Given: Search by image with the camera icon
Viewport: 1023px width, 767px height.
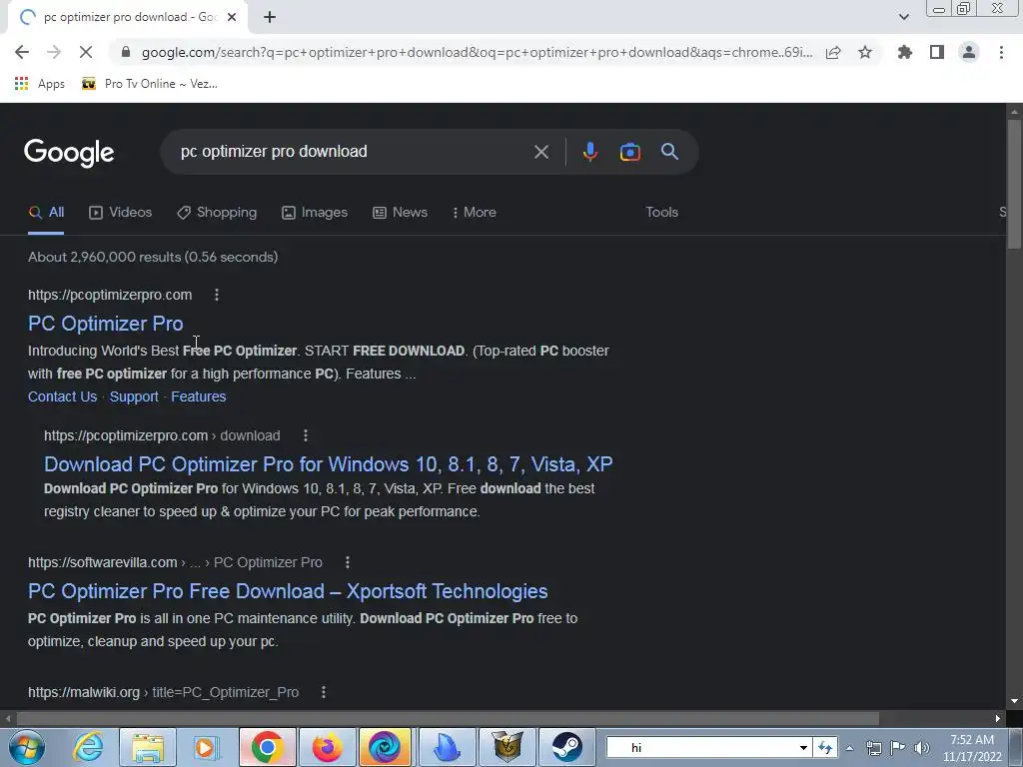Looking at the screenshot, I should coord(629,152).
